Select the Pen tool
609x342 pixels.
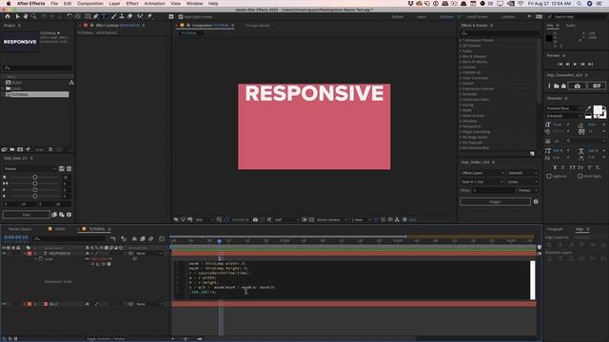tap(95, 17)
